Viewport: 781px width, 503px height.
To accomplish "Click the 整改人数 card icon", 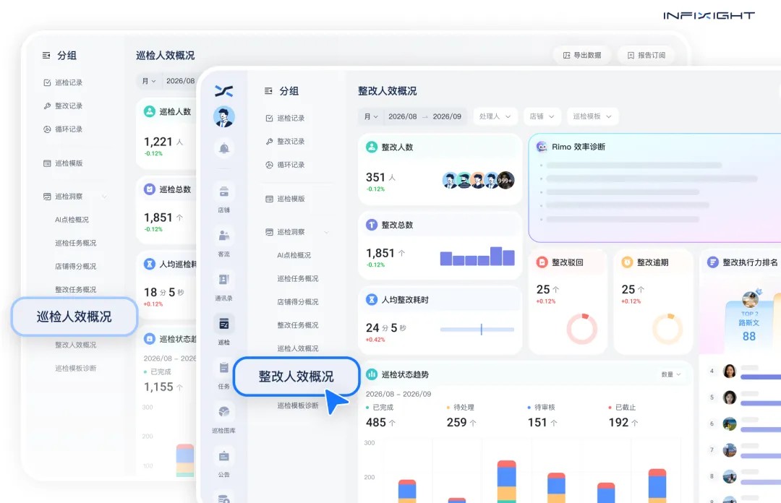I will (372, 147).
